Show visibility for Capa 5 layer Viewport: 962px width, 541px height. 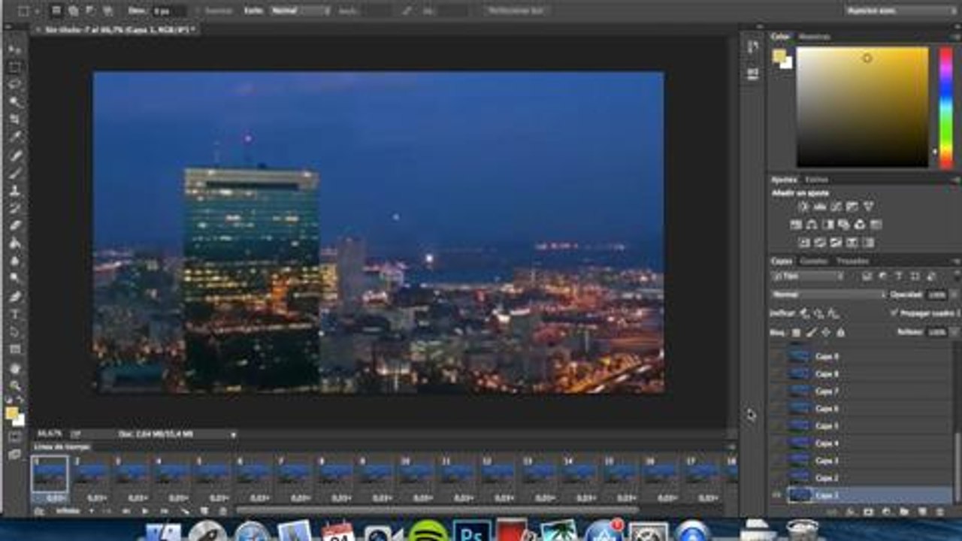[x=777, y=426]
